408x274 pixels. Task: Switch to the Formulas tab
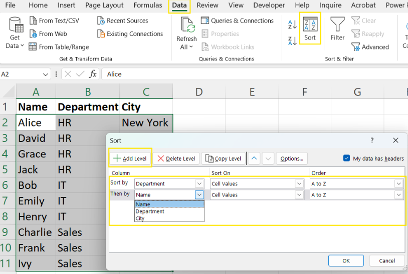(147, 5)
